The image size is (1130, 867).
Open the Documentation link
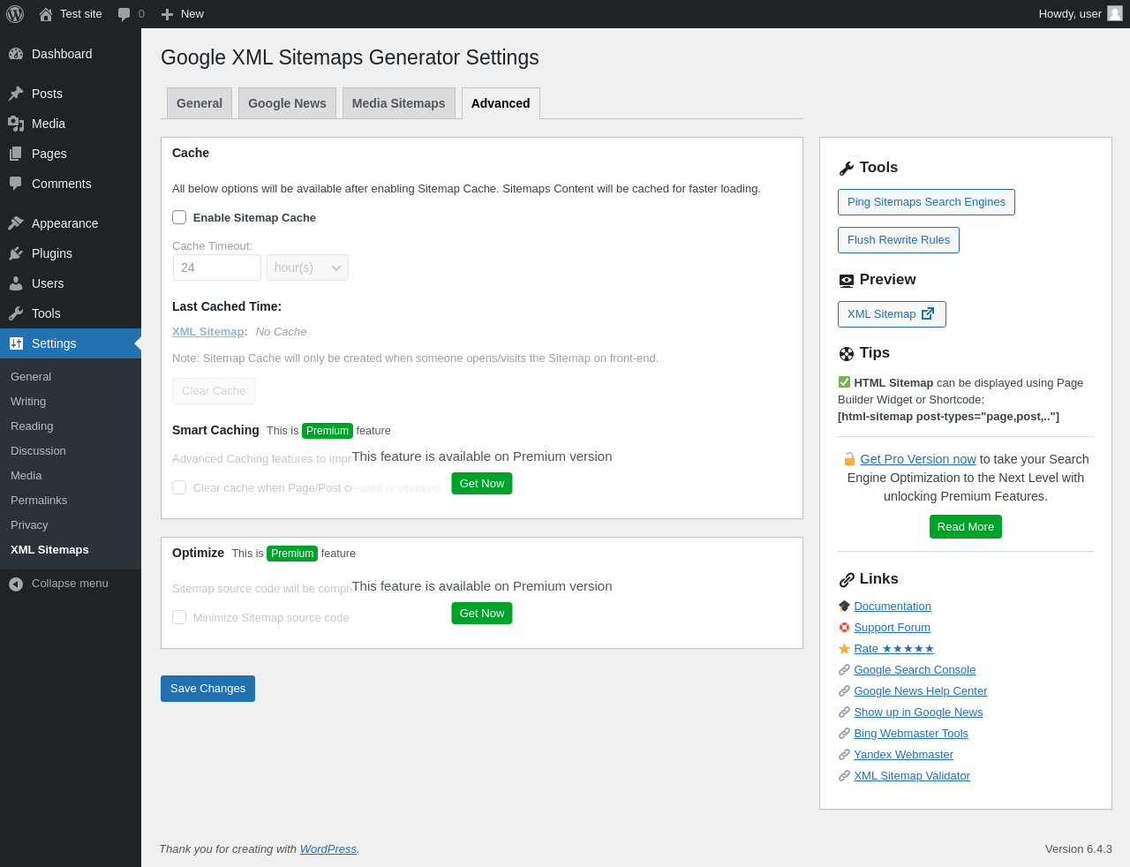point(893,607)
